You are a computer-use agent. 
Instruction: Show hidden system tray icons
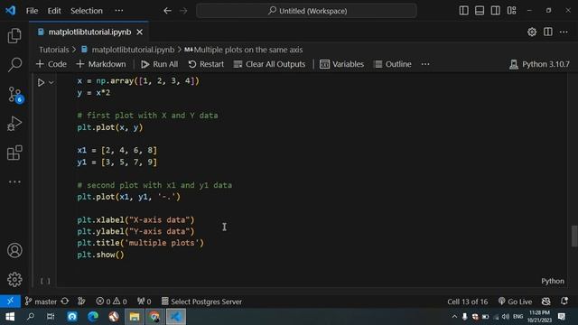(x=454, y=317)
